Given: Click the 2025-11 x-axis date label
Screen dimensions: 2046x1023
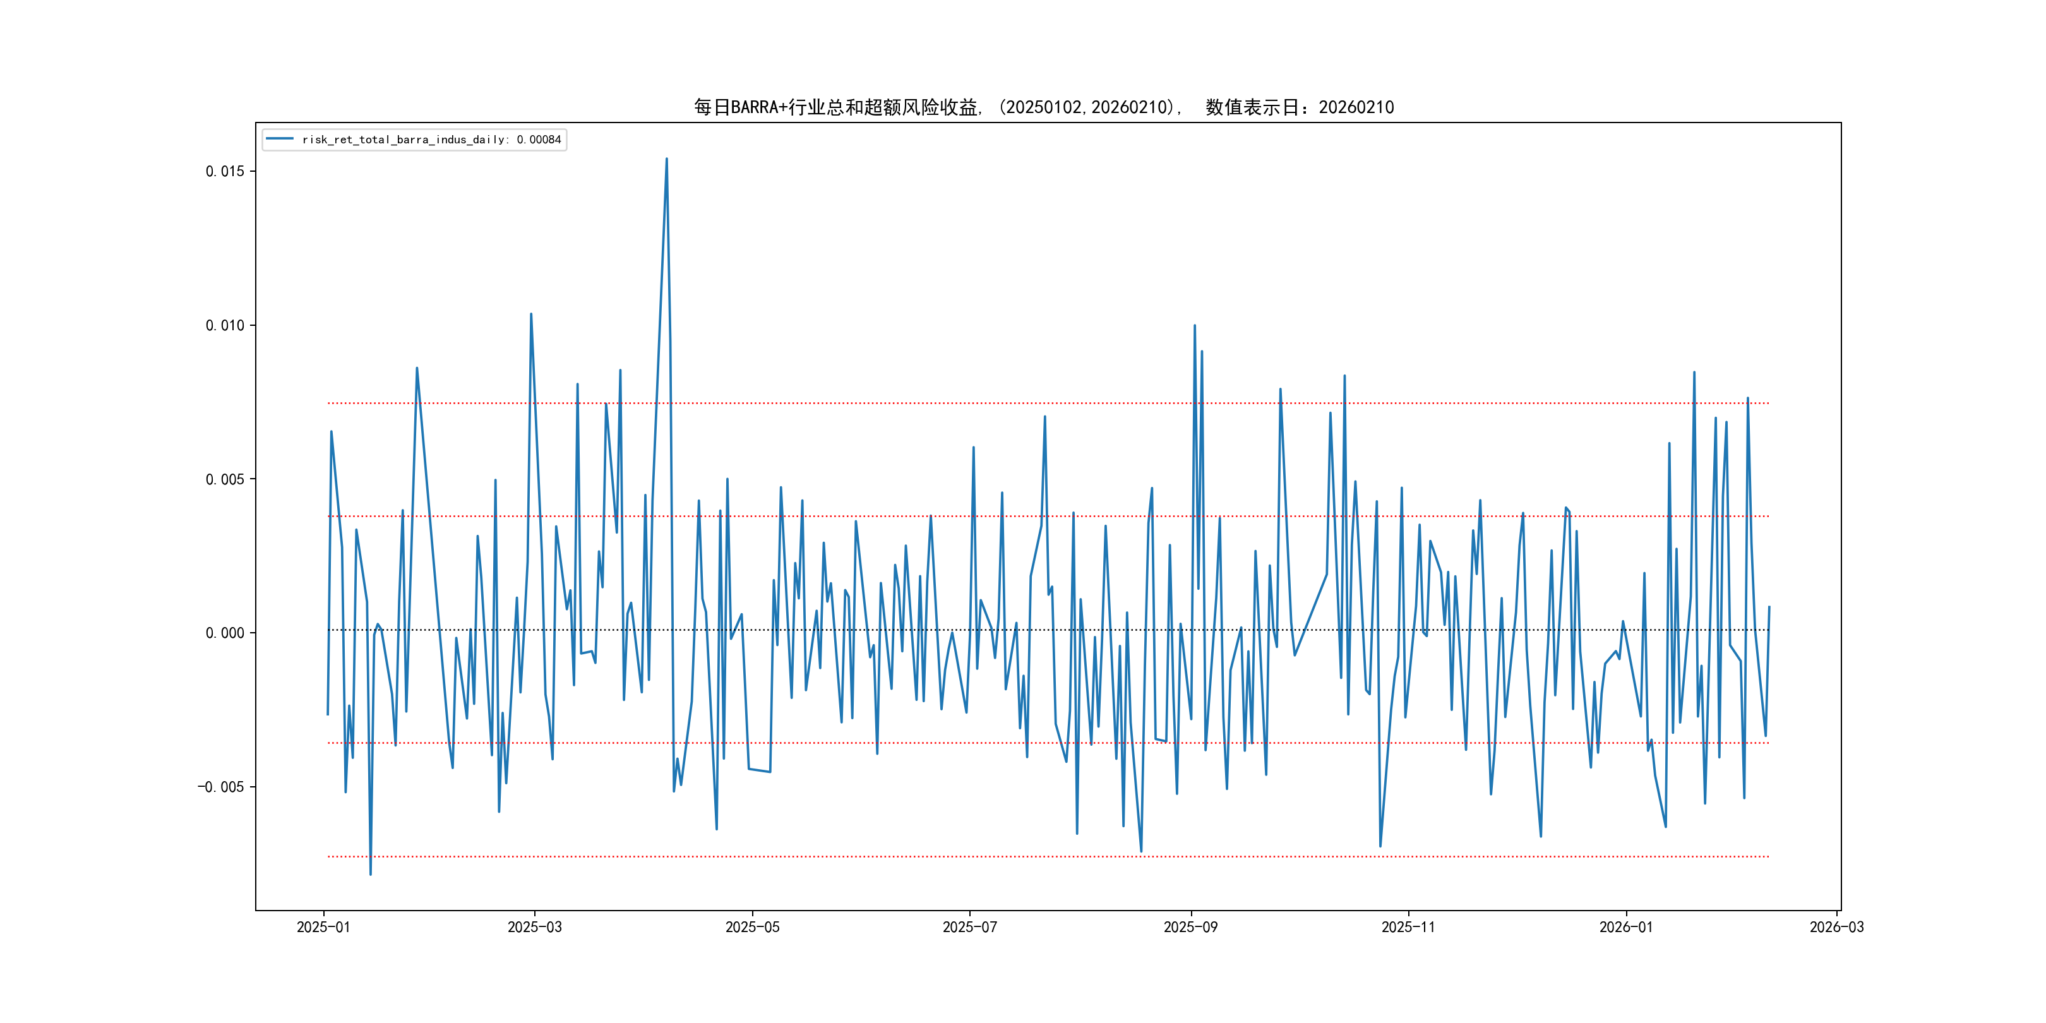Looking at the screenshot, I should click(1408, 927).
